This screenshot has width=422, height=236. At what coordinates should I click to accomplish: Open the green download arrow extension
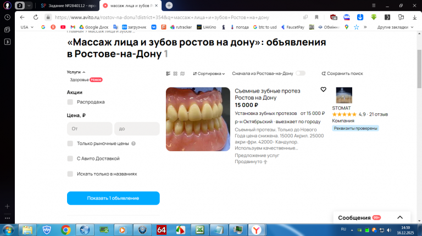coord(374,17)
